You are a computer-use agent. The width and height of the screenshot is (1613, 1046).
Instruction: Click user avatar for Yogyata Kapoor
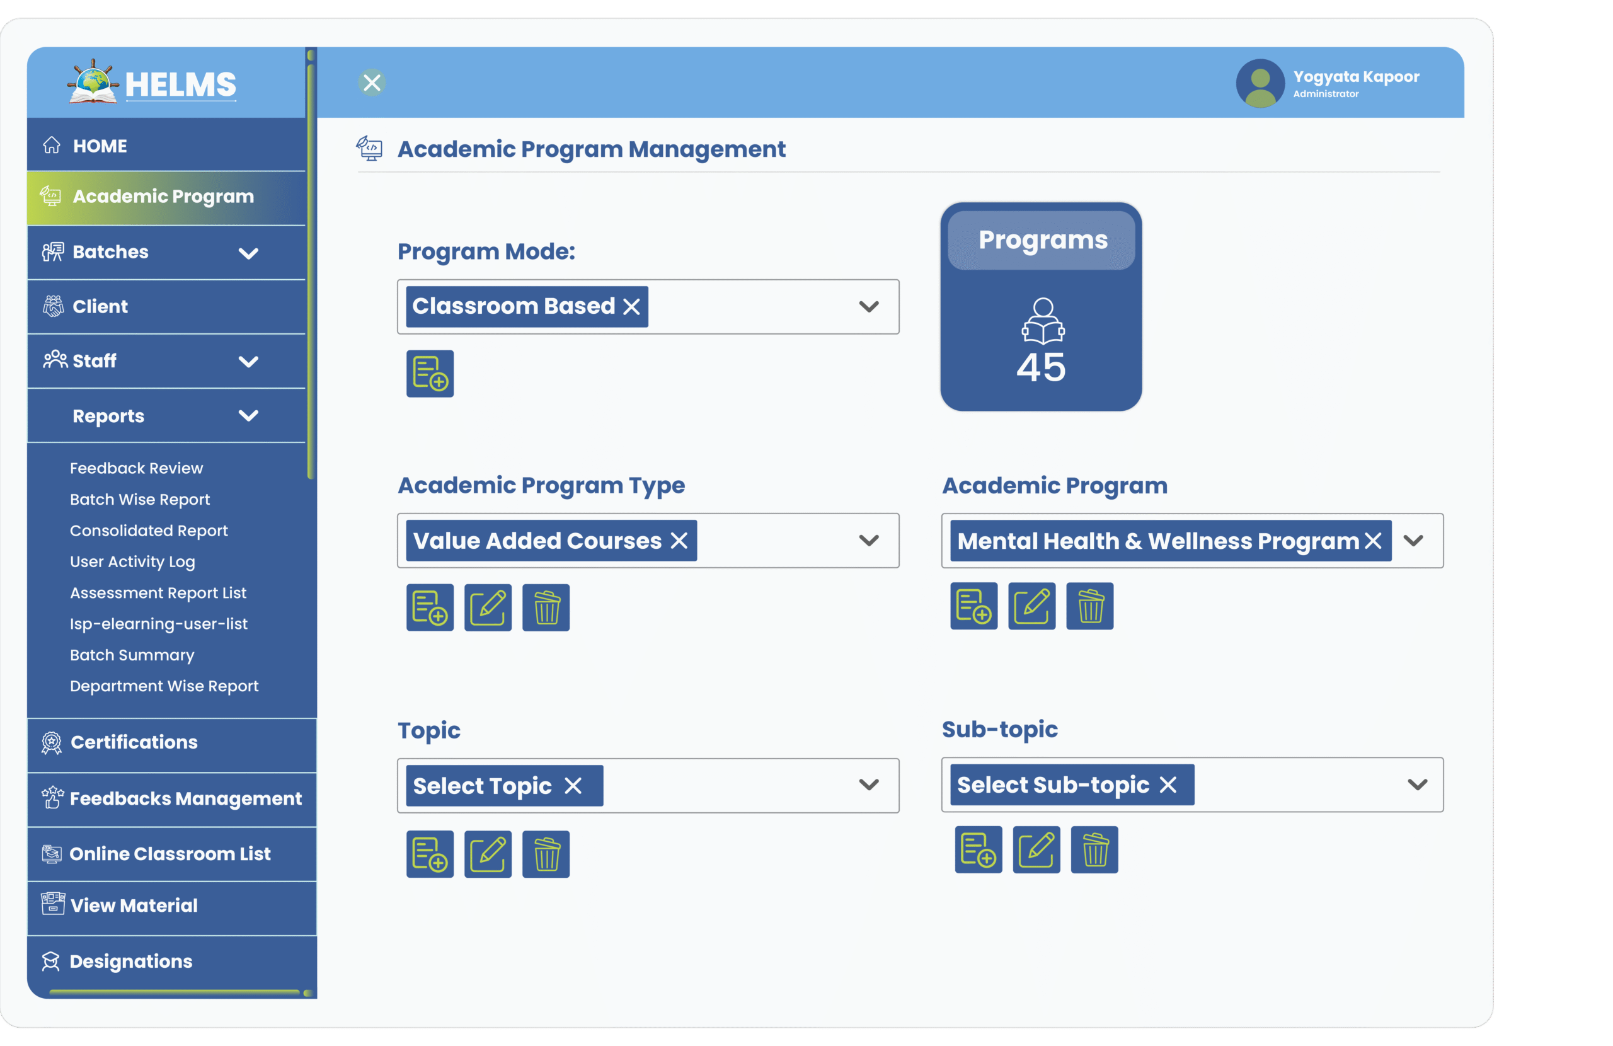pos(1260,83)
